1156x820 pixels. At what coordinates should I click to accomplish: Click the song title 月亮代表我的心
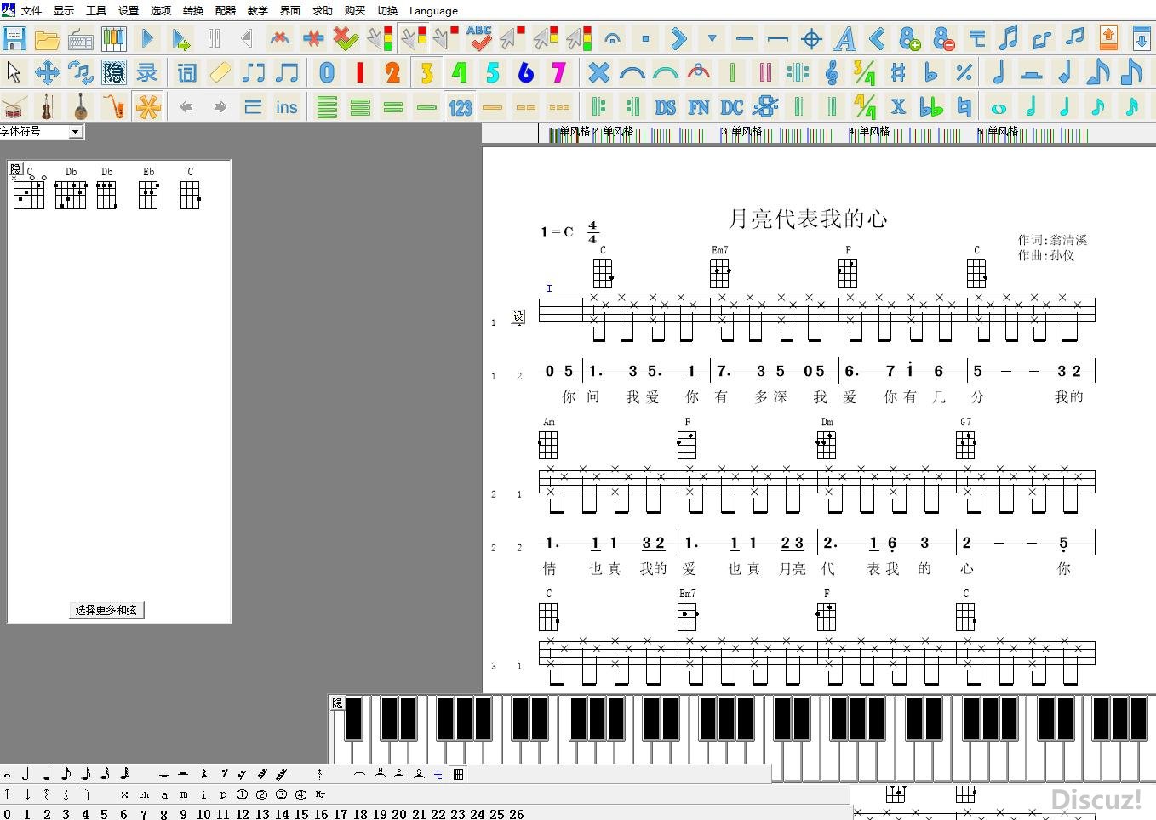click(808, 219)
